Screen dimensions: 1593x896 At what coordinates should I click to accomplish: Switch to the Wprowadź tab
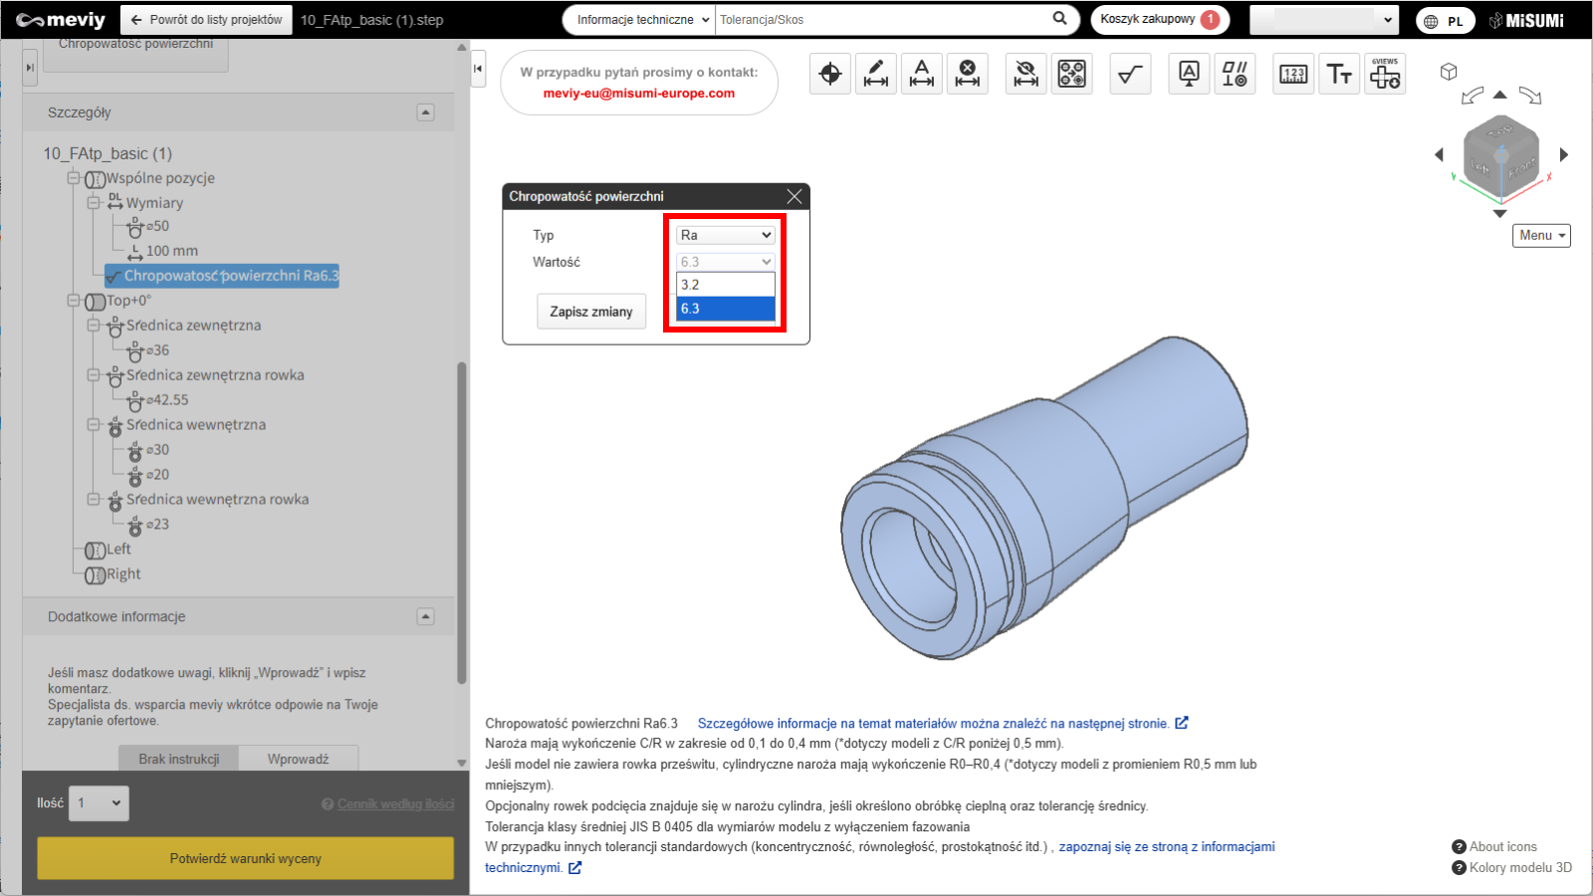click(x=298, y=759)
